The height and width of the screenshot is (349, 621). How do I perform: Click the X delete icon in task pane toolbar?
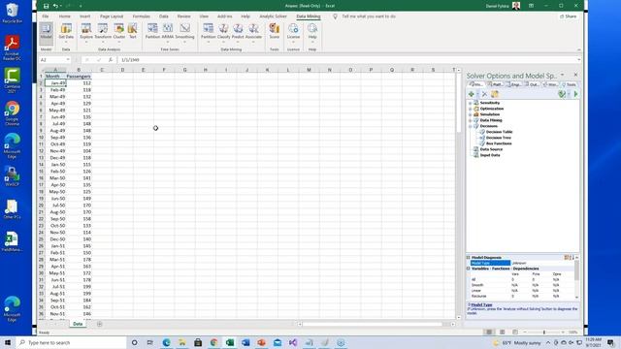point(484,94)
